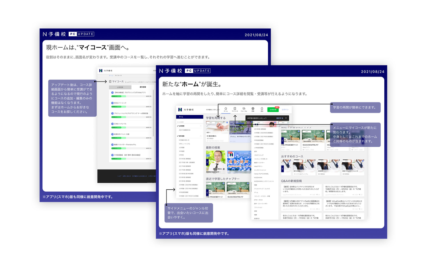Open 英文法 ベーシック course row

point(131,105)
